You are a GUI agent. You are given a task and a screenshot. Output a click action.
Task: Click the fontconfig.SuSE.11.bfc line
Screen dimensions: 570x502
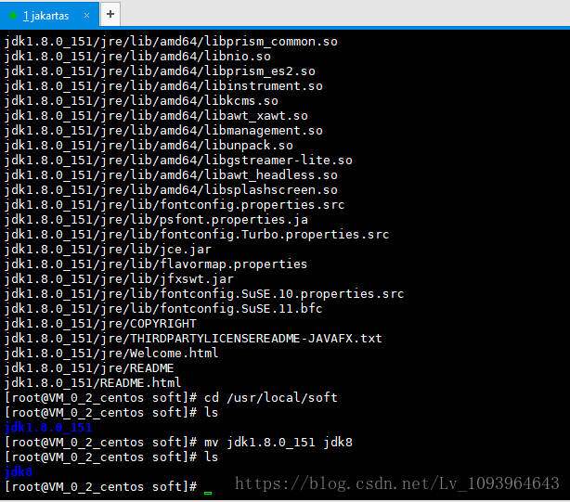(x=163, y=309)
